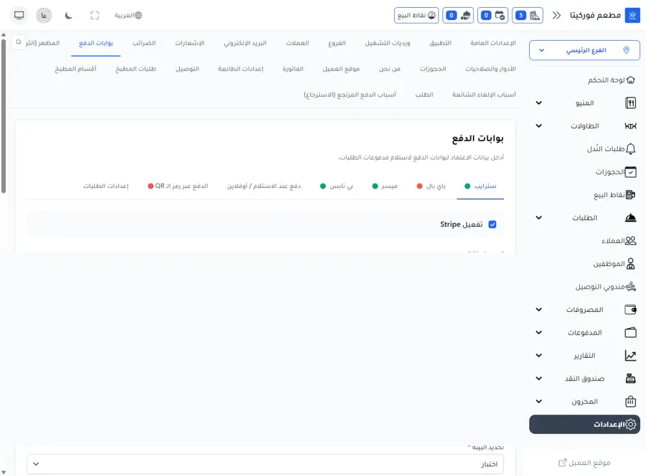The image size is (646, 476).
Task: Open the الضرائب settings tab
Action: (146, 43)
